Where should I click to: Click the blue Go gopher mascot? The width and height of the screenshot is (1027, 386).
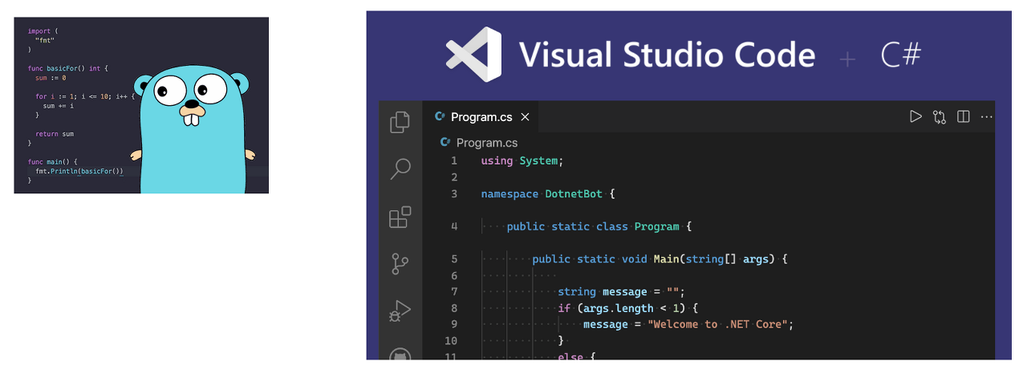click(193, 131)
